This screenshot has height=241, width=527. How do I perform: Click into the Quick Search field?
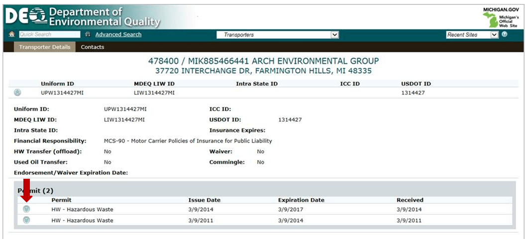49,35
